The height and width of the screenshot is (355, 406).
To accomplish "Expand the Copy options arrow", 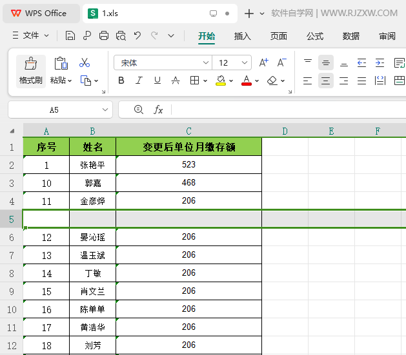I will pyautogui.click(x=96, y=81).
